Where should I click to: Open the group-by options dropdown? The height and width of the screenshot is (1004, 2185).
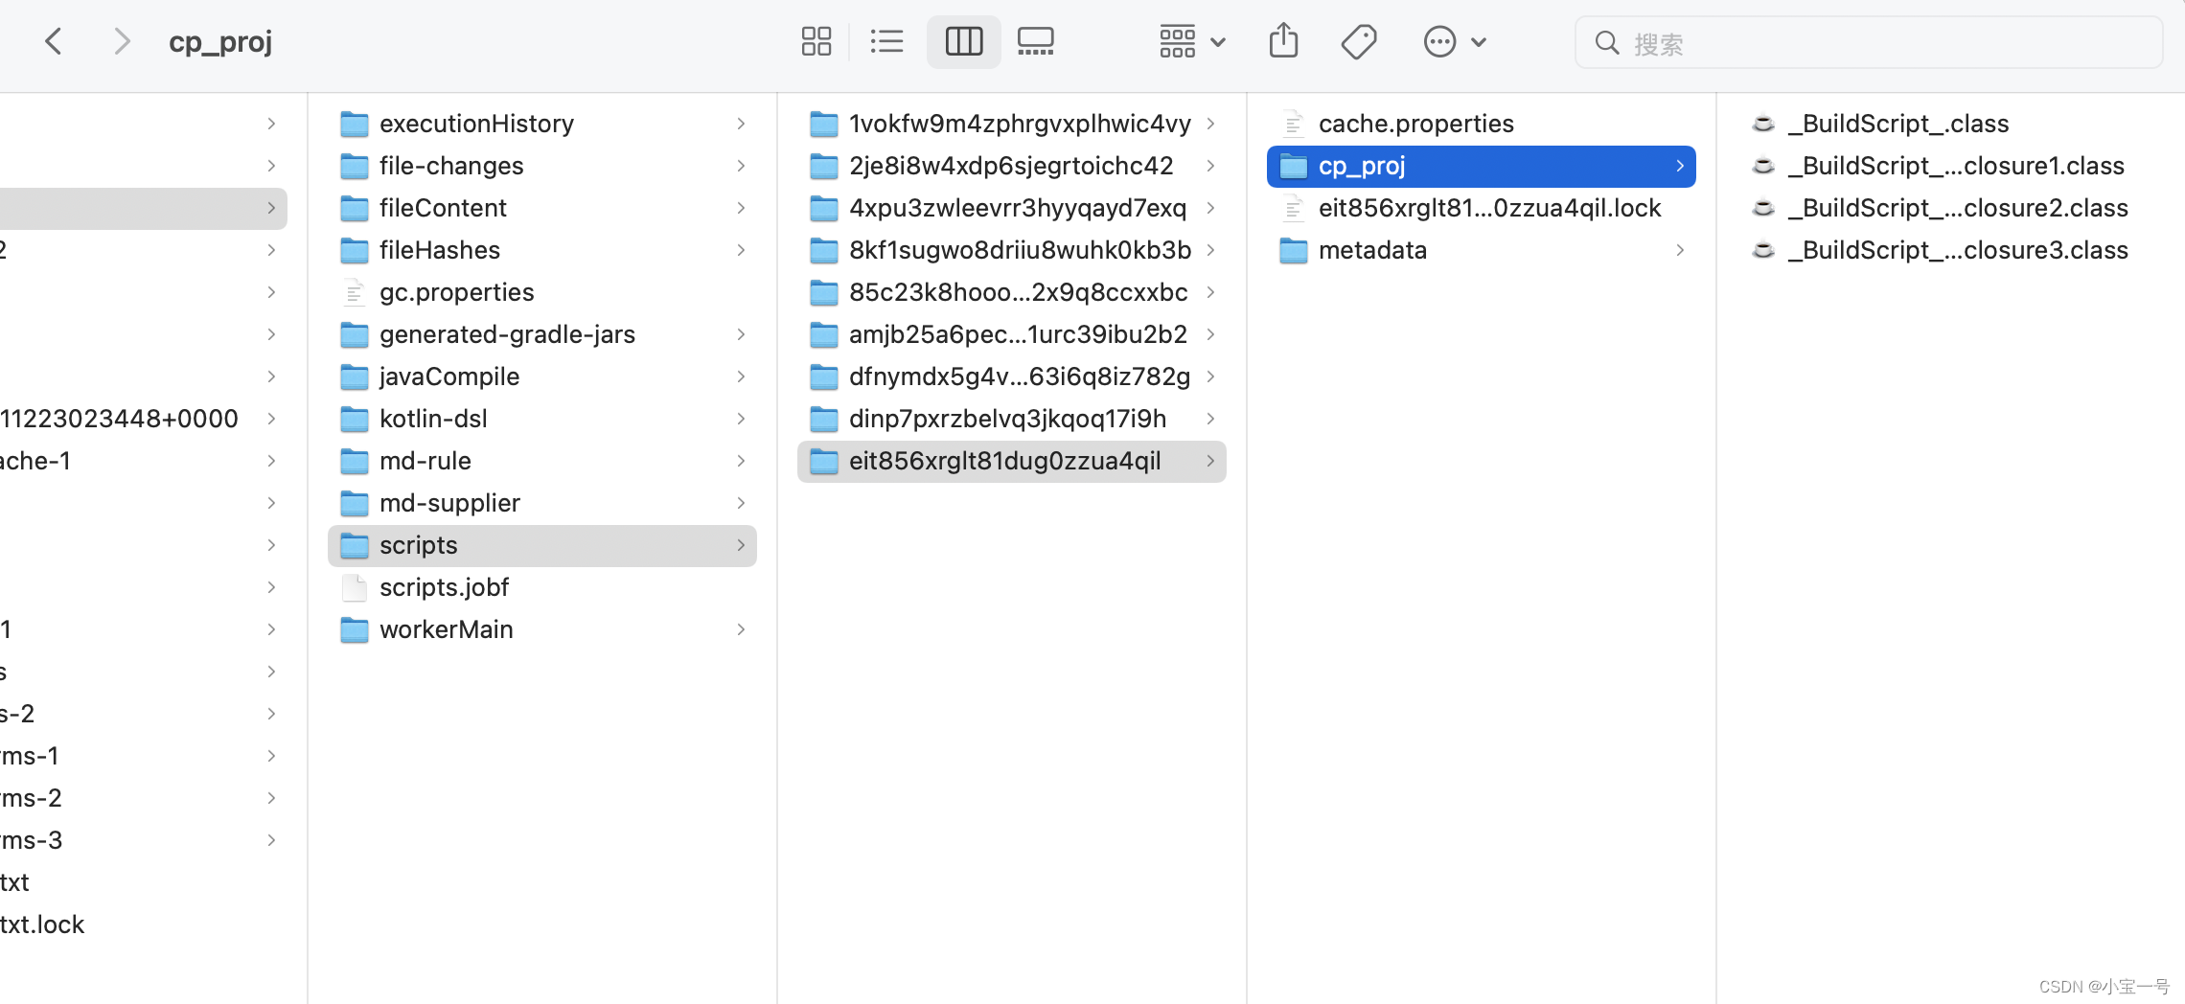click(x=1192, y=42)
